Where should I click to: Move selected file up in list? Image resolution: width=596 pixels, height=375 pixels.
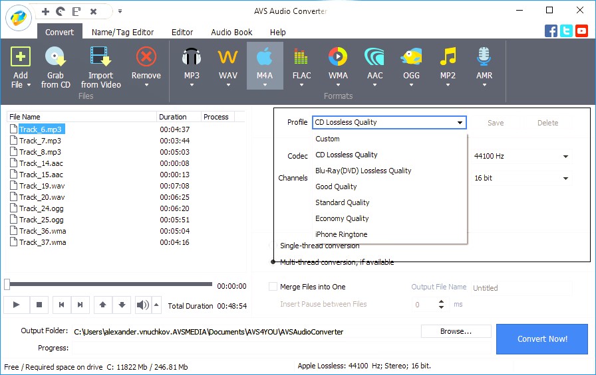[102, 305]
